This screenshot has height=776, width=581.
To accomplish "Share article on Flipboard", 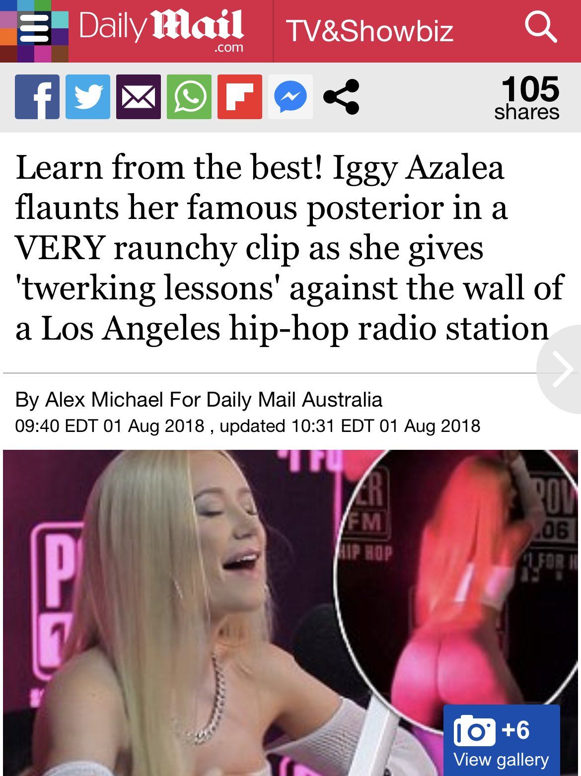I will [240, 97].
